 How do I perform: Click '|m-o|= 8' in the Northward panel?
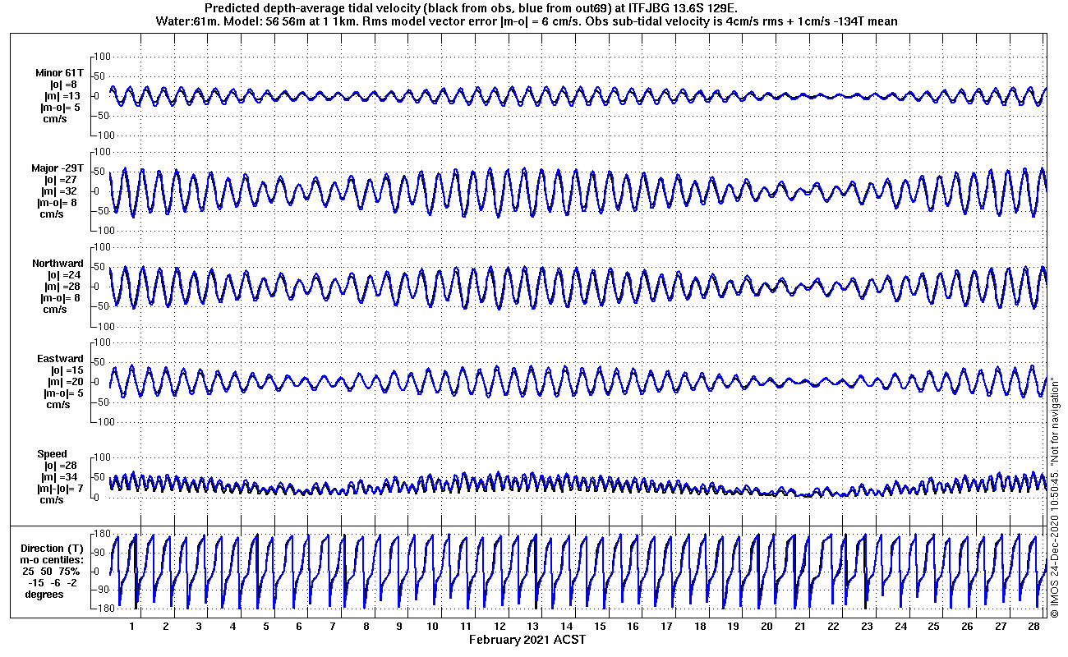pyautogui.click(x=60, y=298)
